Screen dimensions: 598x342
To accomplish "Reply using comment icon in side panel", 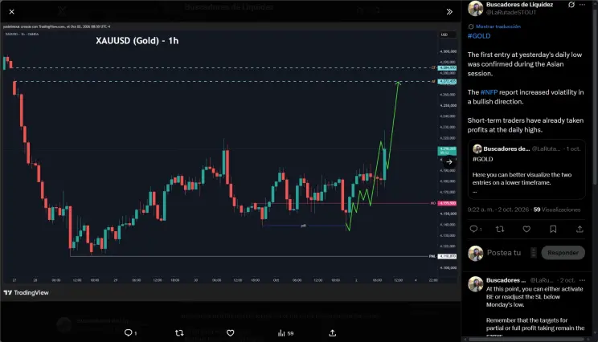I will click(473, 229).
